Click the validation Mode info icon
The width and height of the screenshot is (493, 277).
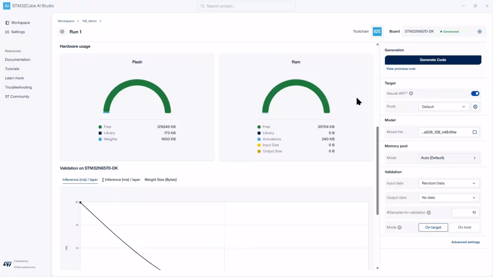[399, 228]
